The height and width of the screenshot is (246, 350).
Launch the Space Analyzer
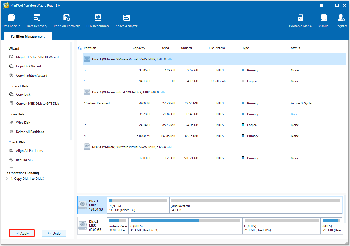(126, 21)
